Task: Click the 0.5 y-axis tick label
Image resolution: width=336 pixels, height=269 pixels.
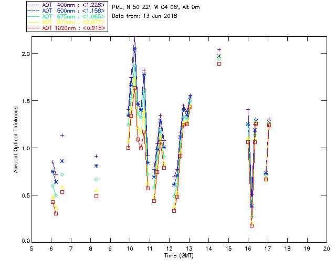Action: [24, 195]
